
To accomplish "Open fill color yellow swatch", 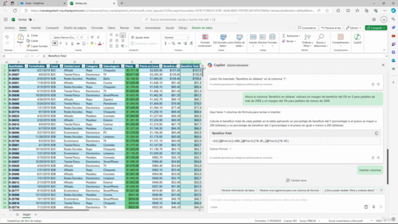I will (x=92, y=44).
